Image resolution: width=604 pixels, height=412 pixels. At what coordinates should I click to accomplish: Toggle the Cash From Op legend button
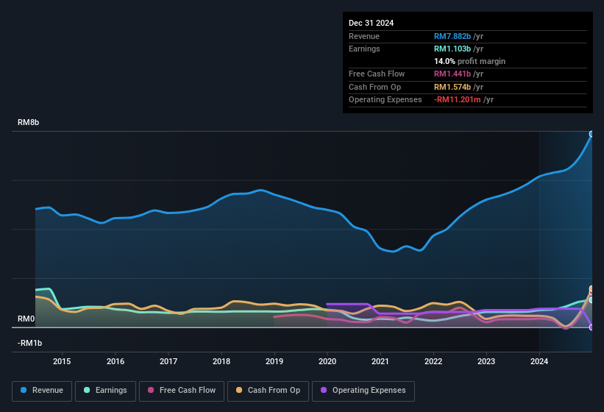coord(268,391)
